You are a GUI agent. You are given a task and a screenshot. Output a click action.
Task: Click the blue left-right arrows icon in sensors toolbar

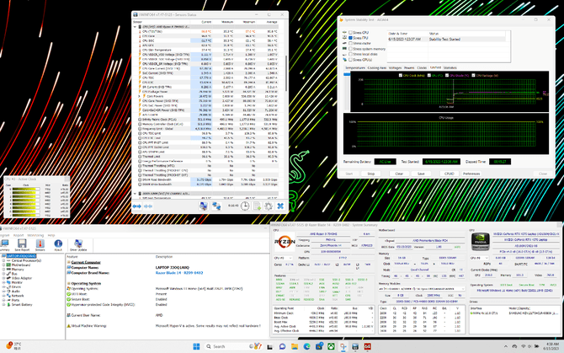point(139,206)
